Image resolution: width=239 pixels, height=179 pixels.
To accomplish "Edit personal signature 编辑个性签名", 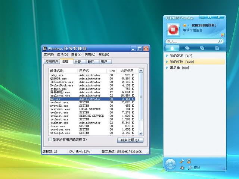I will 193,30.
